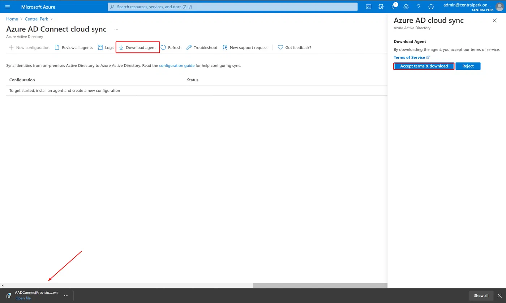Click Got feedback? in the toolbar
506x303 pixels.
[294, 47]
